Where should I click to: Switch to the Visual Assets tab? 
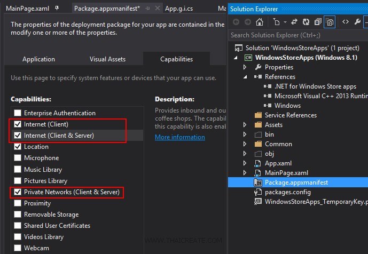pos(107,59)
